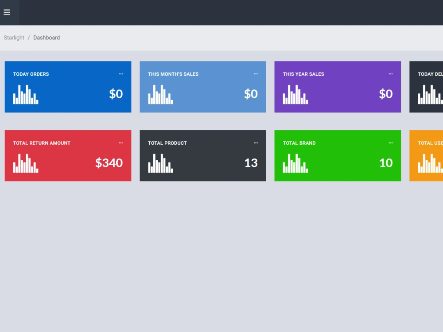Screen dimensions: 443x332
Task: Open the options menu on Total Product card
Action: coord(256,143)
